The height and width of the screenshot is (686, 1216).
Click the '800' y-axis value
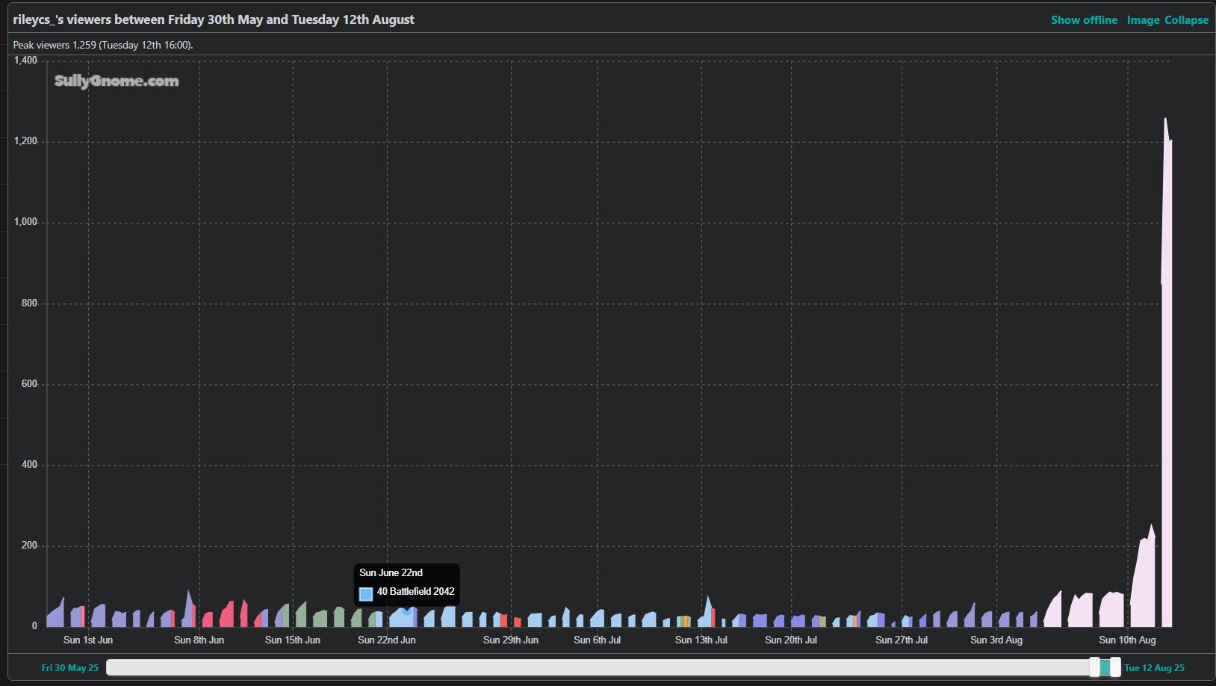[29, 303]
